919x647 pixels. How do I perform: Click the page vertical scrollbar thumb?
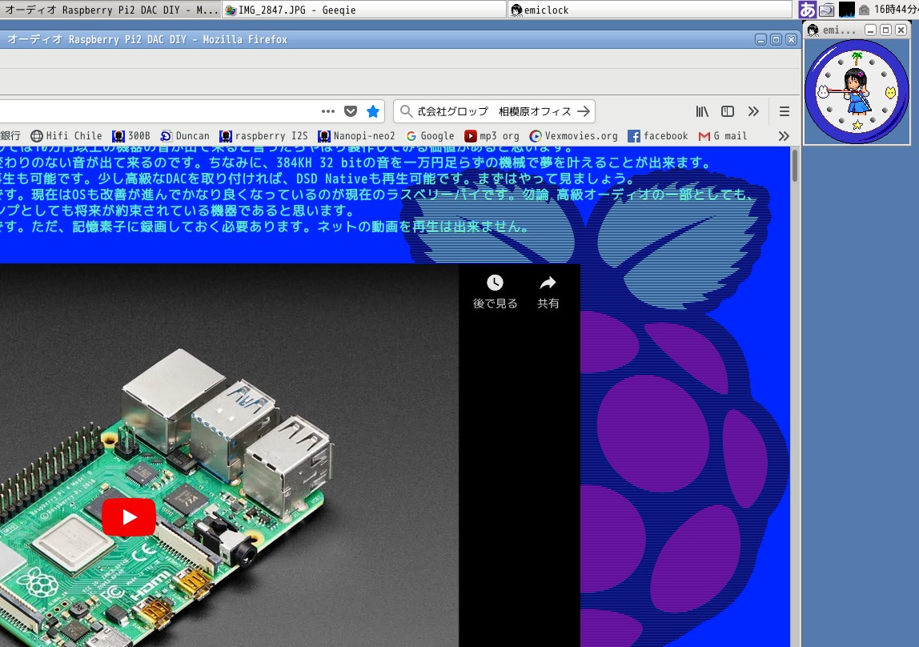[x=795, y=165]
